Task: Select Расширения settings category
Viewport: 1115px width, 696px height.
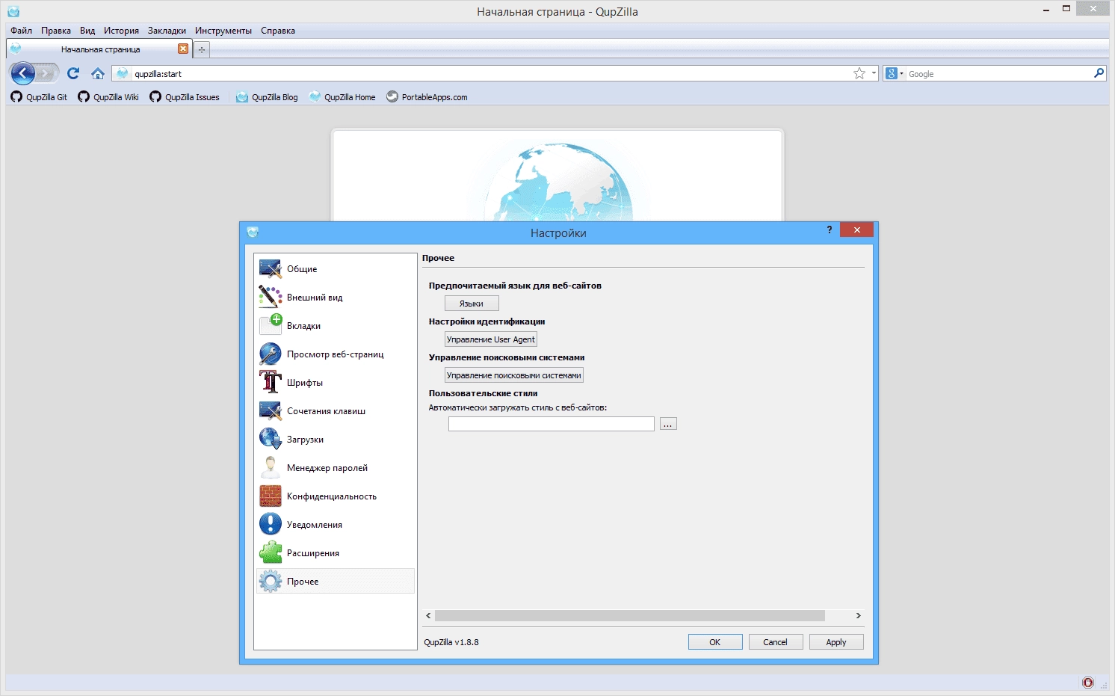Action: click(x=335, y=553)
